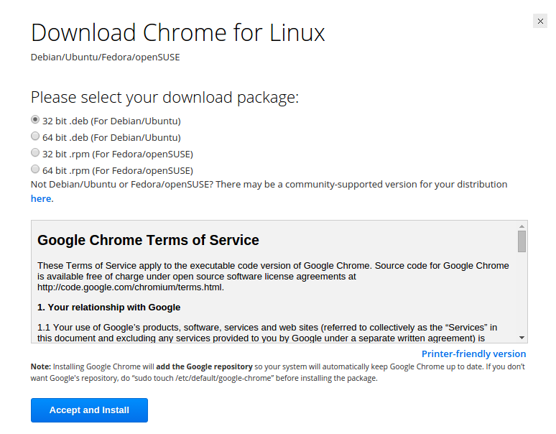
Task: Open the community-supported 'here' link
Action: (41, 198)
